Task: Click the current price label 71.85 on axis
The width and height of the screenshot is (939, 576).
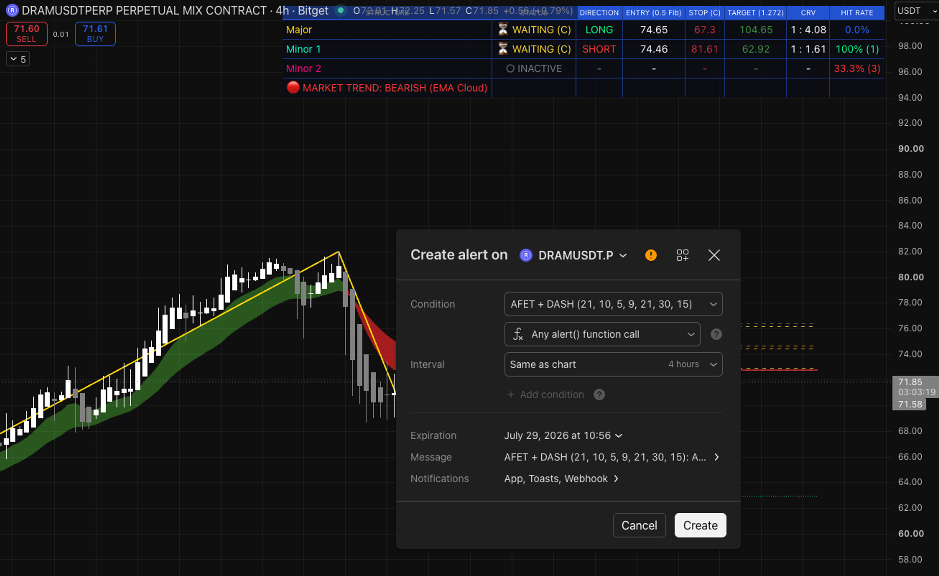Action: [911, 382]
